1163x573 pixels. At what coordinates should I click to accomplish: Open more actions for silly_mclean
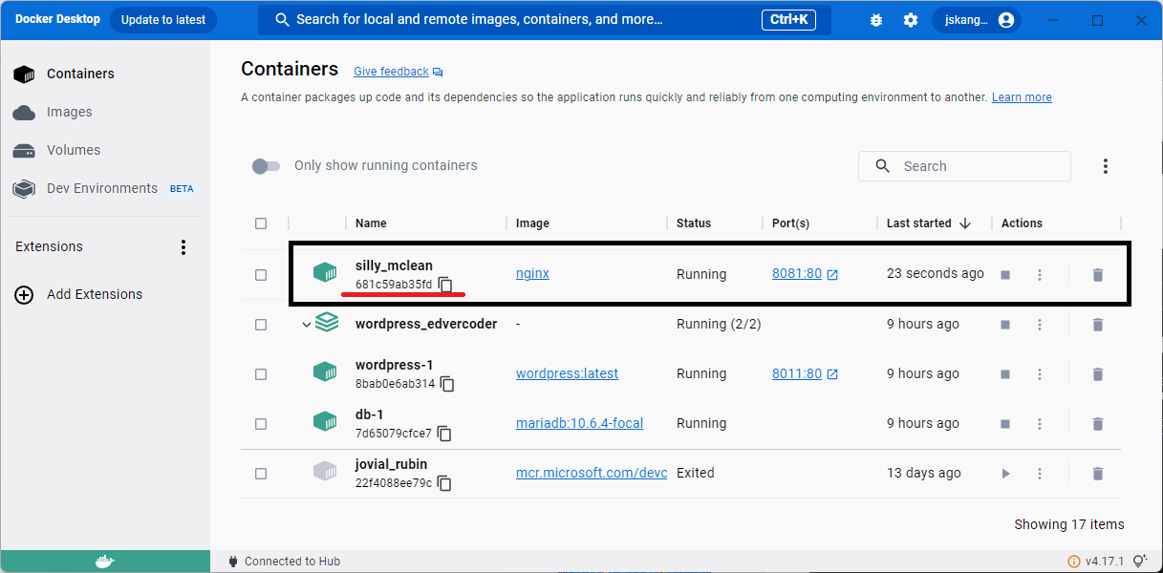click(1040, 275)
